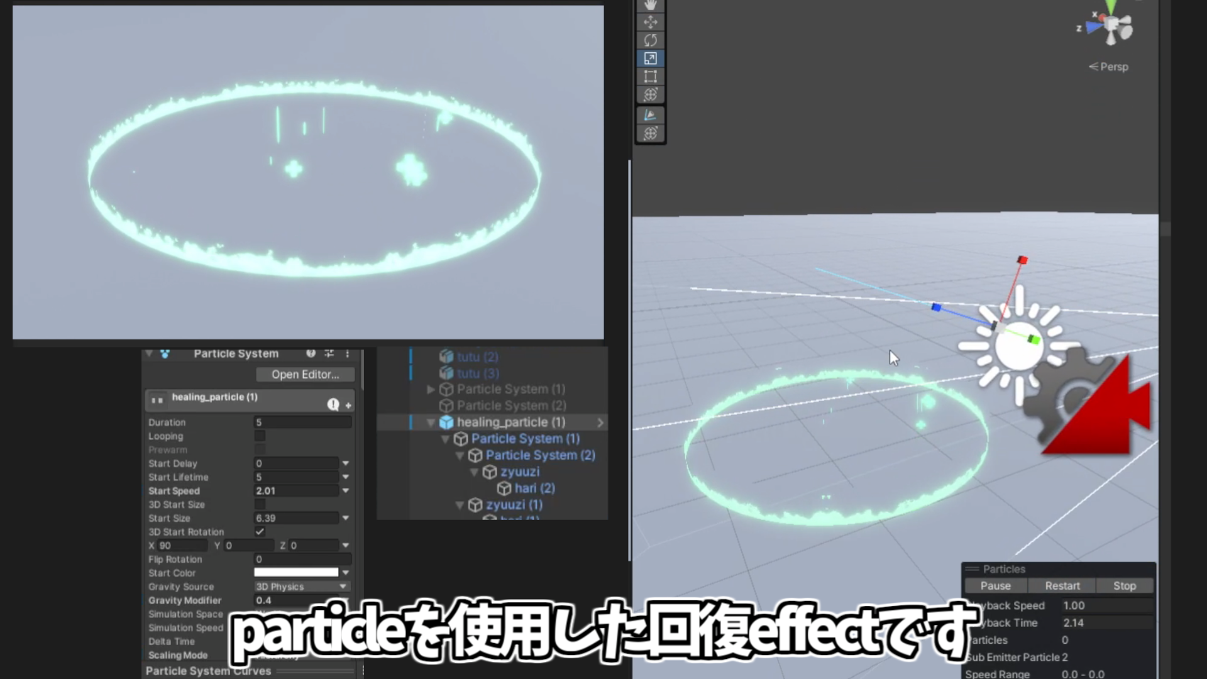Select the Hand pan tool

click(650, 5)
